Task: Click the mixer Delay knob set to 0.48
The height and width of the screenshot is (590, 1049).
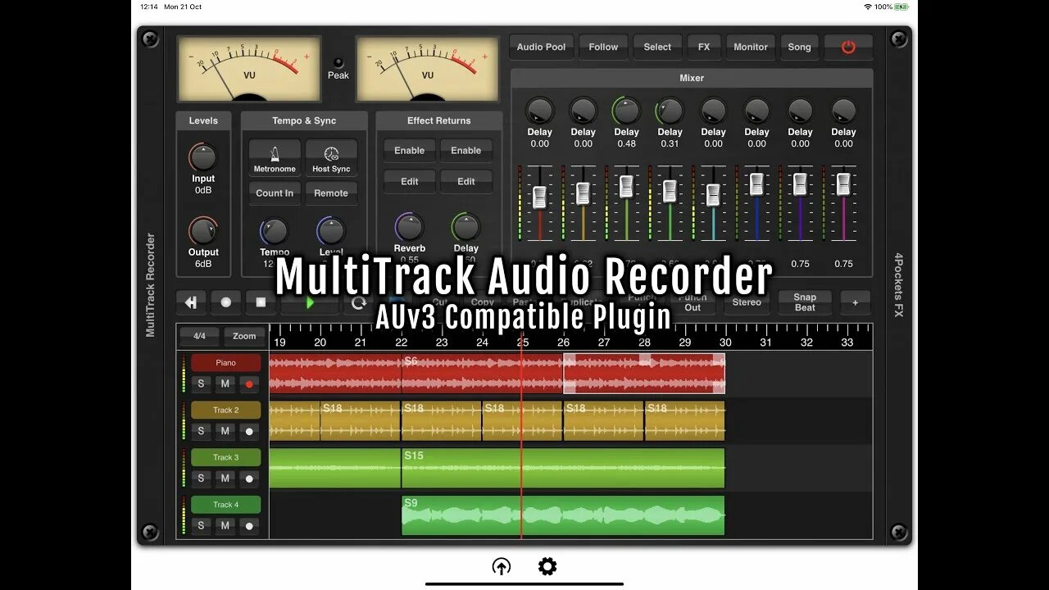Action: [626, 111]
